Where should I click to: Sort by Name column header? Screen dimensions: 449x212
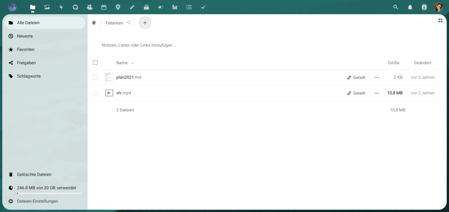pyautogui.click(x=122, y=63)
